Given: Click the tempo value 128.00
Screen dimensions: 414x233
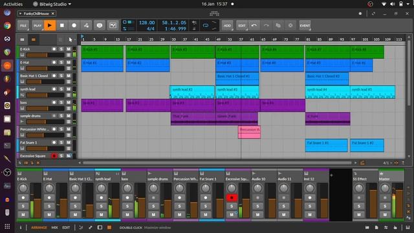Looking at the screenshot, I should [147, 23].
